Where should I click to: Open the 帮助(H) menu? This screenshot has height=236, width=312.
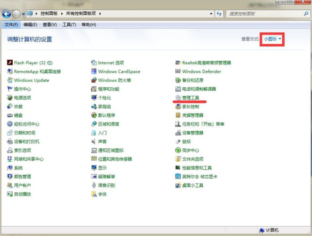[x=89, y=24]
